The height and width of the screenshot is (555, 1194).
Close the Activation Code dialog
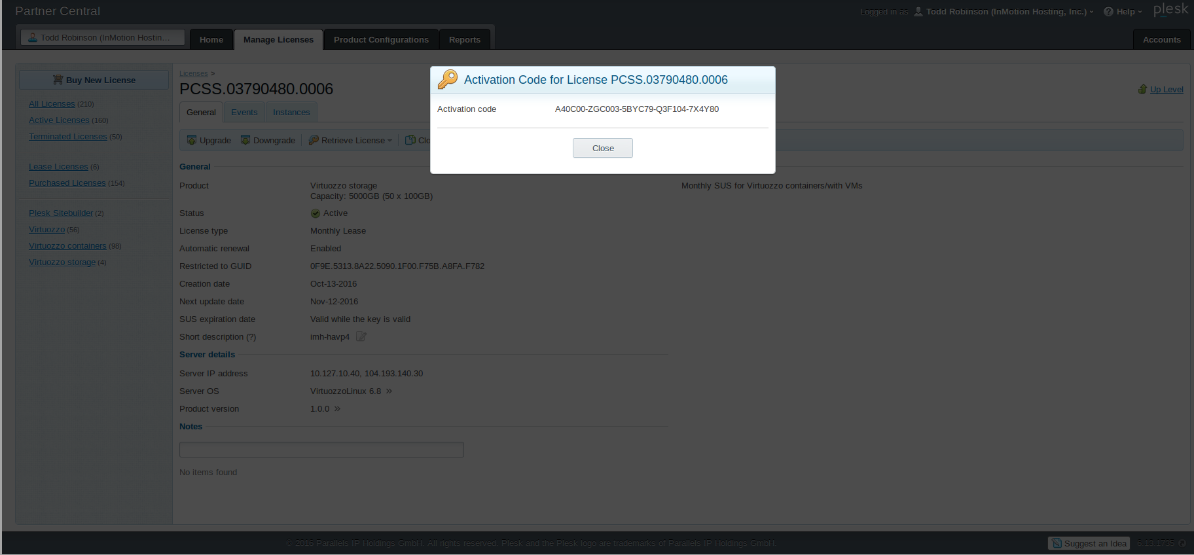click(602, 149)
